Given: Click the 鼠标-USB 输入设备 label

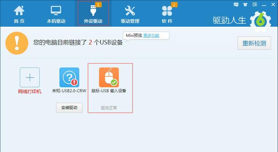Looking at the screenshot, I should pyautogui.click(x=109, y=91).
